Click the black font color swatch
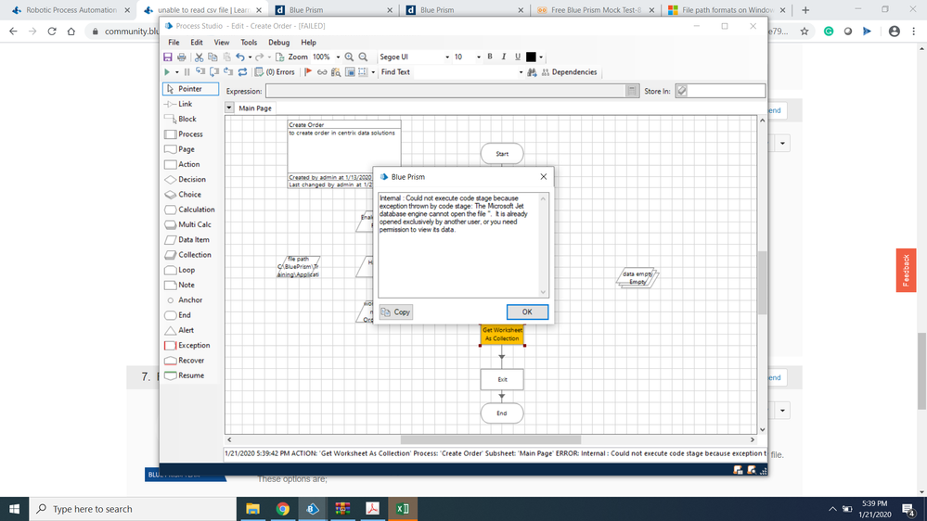Screen dimensions: 927x521 point(531,57)
